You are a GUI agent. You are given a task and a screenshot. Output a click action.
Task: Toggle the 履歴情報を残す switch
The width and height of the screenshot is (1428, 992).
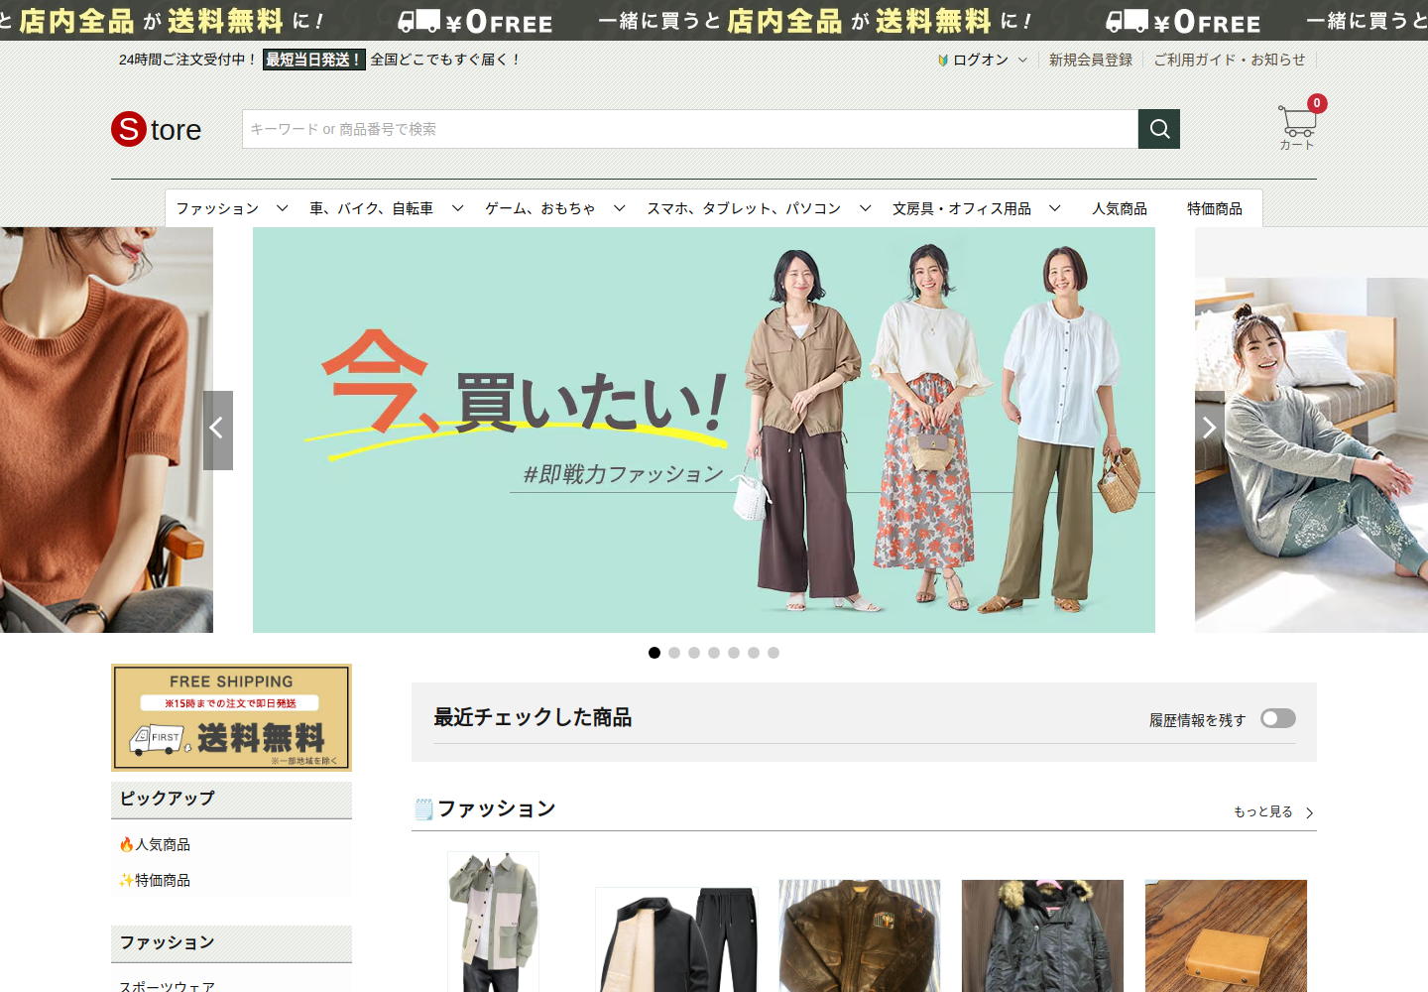coord(1278,718)
